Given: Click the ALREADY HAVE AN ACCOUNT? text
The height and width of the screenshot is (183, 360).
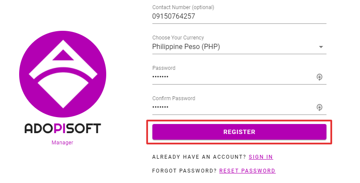Looking at the screenshot, I should click(x=199, y=157).
